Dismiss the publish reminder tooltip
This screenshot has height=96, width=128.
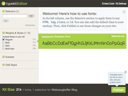pos(125,72)
